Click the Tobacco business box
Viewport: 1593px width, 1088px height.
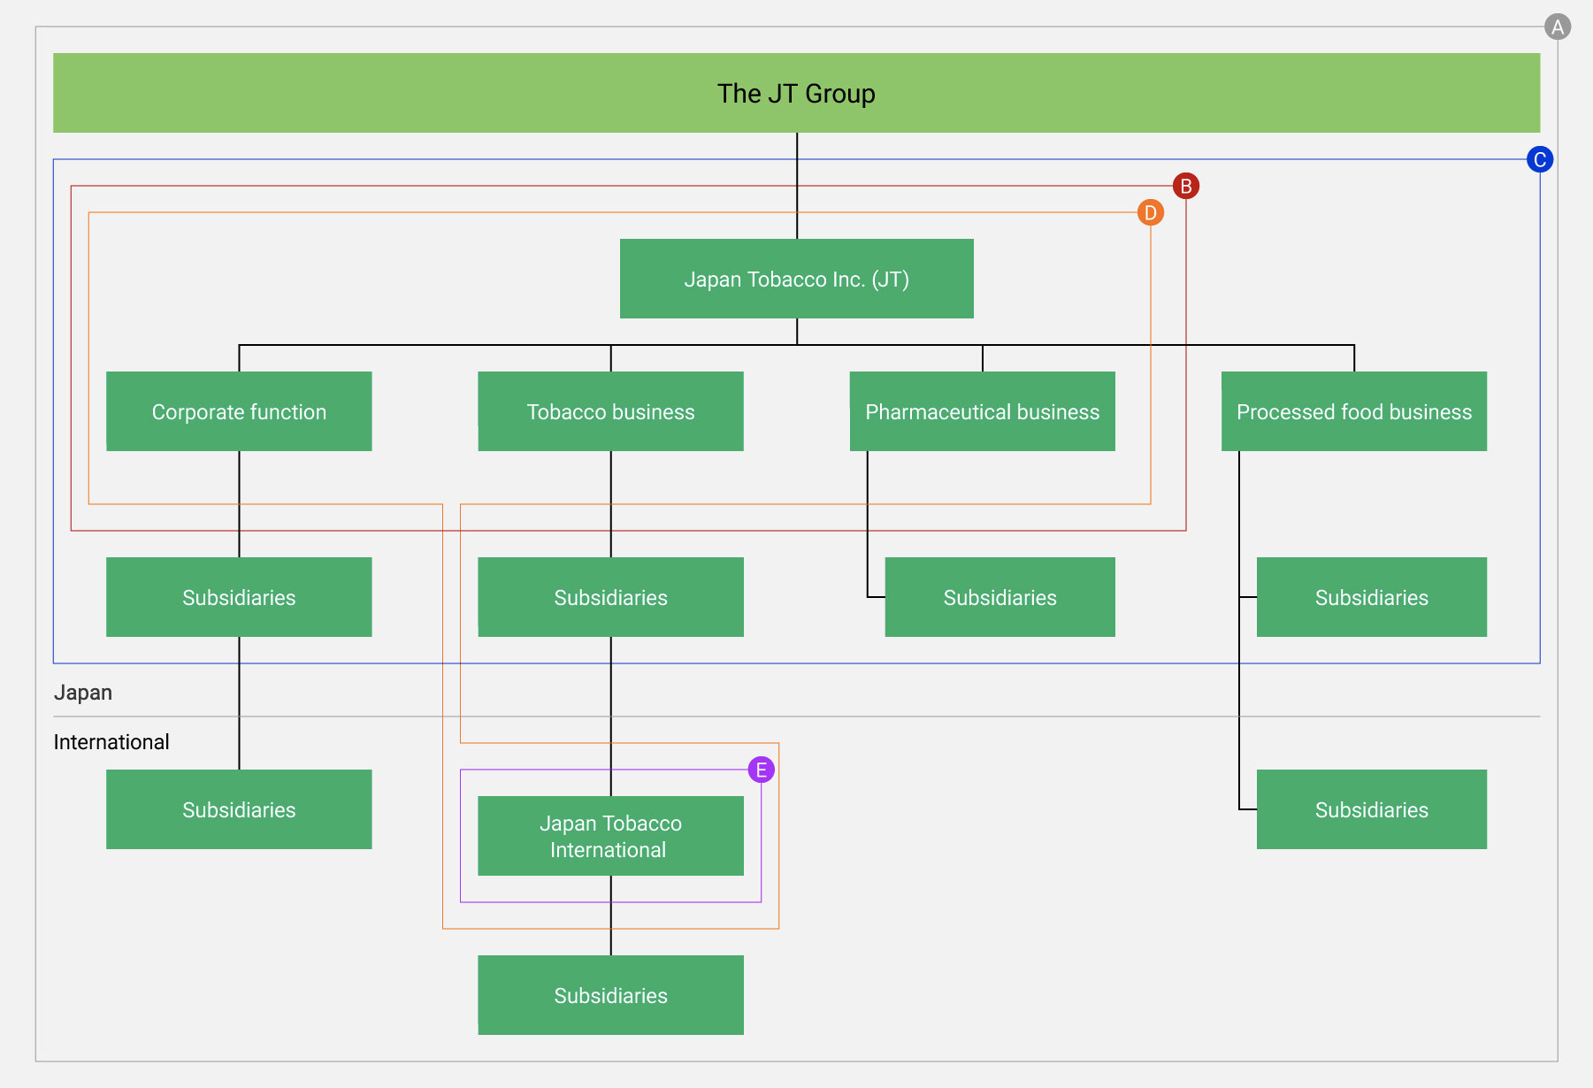tap(610, 411)
